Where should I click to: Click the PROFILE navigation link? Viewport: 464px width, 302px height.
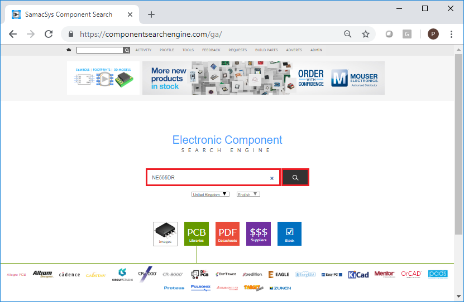(166, 50)
